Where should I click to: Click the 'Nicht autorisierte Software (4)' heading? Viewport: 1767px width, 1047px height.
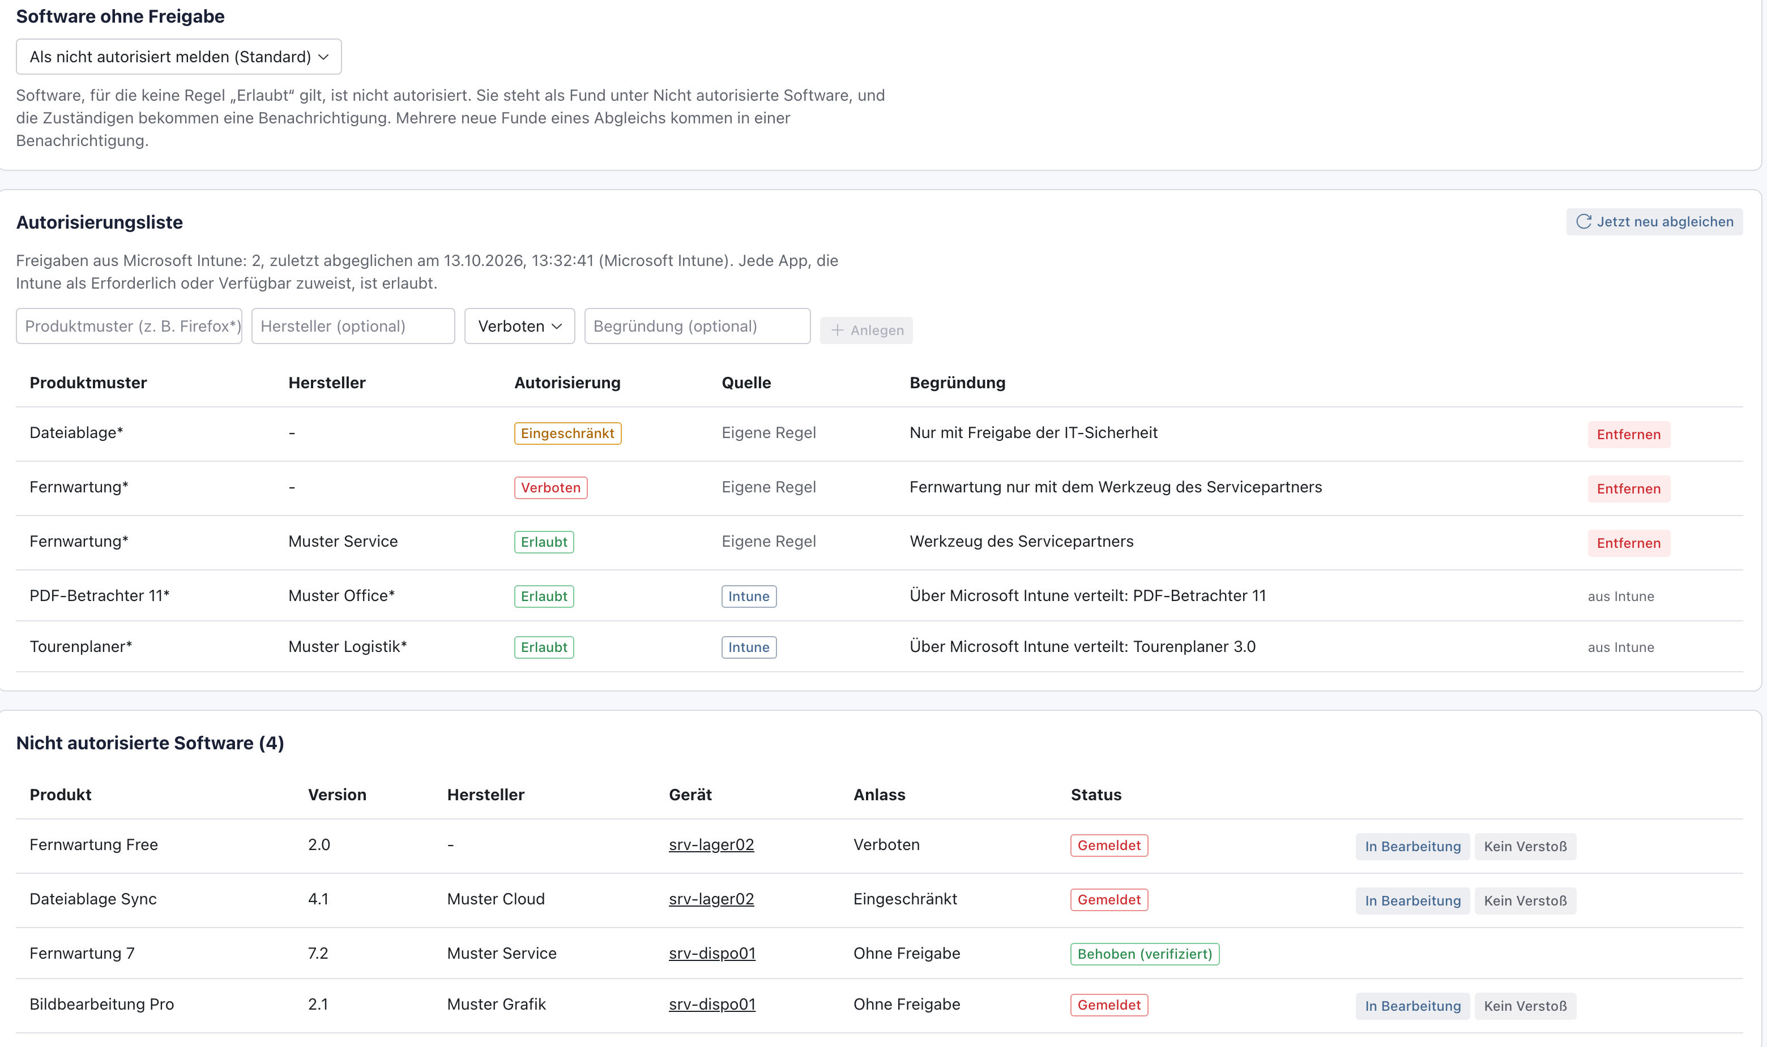click(x=151, y=743)
